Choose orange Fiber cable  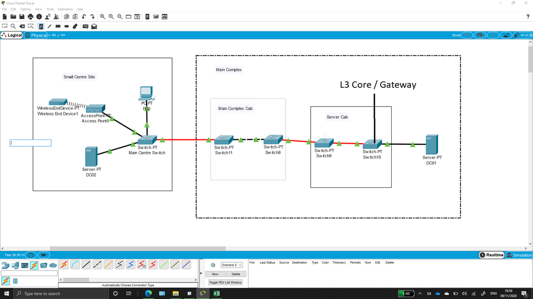[x=108, y=265]
